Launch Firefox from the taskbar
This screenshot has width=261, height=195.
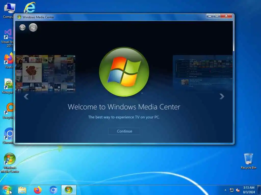point(38,190)
